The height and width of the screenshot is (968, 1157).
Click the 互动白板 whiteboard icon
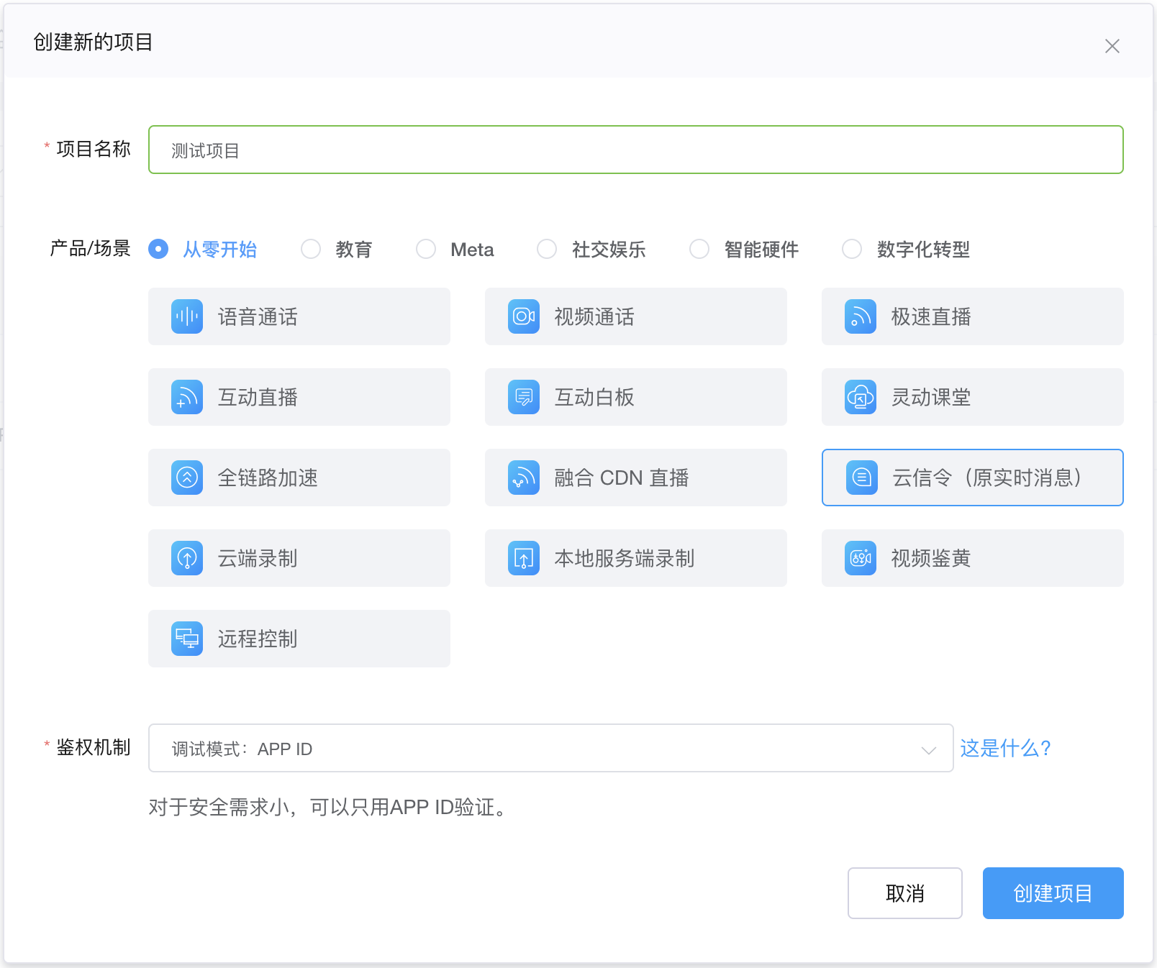(524, 397)
